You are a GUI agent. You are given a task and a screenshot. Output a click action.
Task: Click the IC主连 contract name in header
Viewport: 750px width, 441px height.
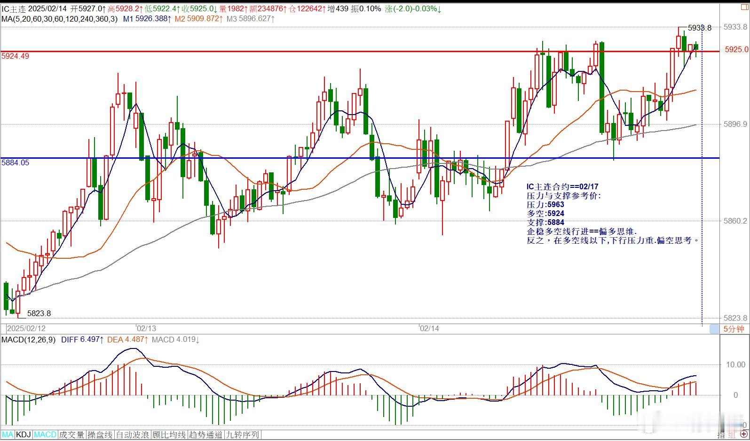13,8
